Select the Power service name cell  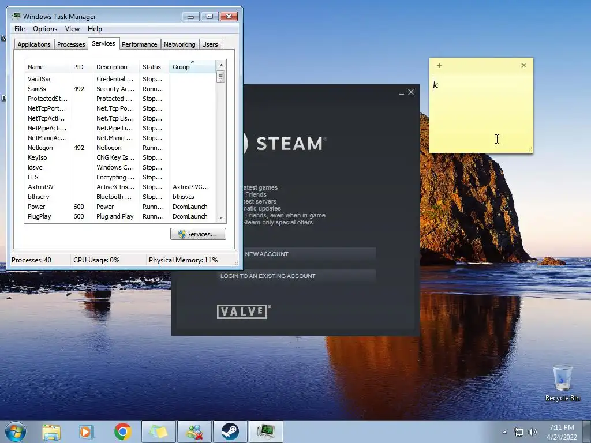coord(36,207)
